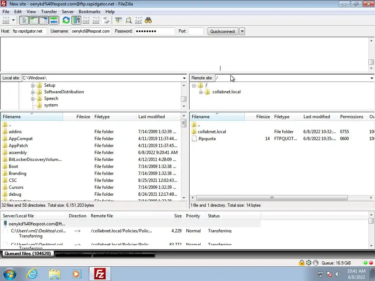Sort transfer queue by Status column
Image resolution: width=375 pixels, height=281 pixels.
233,216
